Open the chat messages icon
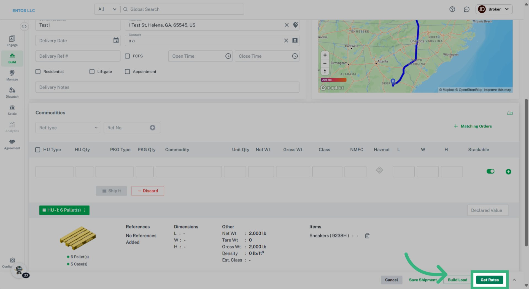The width and height of the screenshot is (529, 289). click(466, 9)
